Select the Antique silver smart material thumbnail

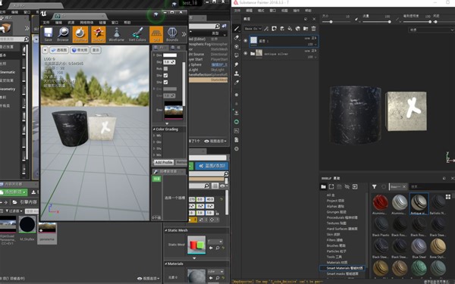tap(419, 204)
